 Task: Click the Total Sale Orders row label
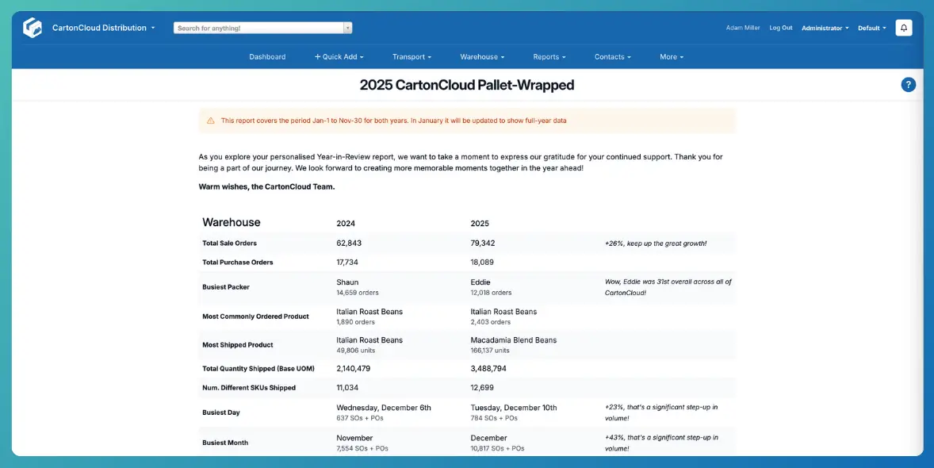tap(229, 244)
